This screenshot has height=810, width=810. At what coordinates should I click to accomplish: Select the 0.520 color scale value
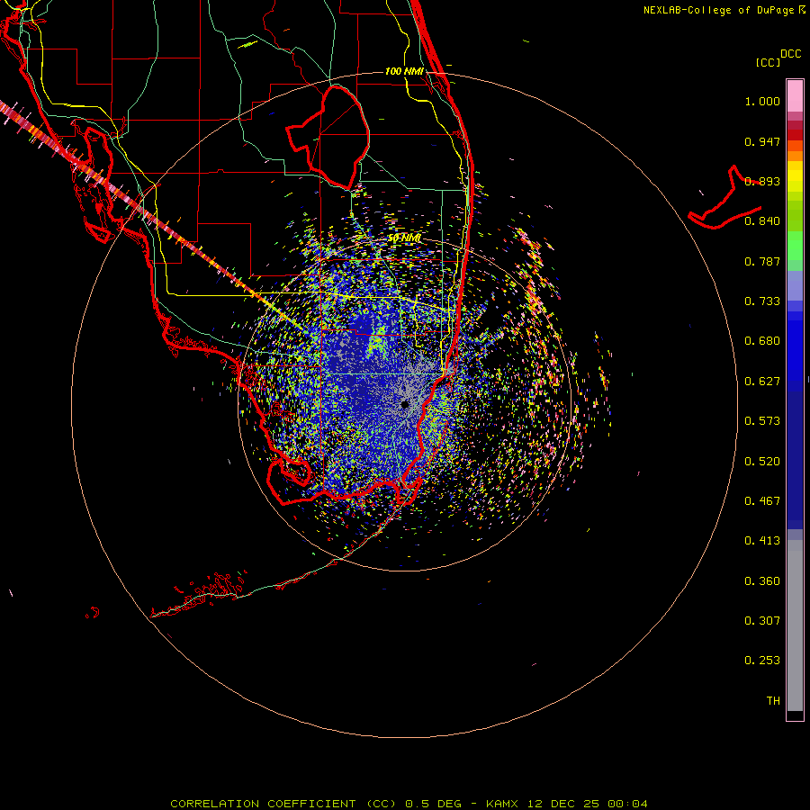point(762,462)
